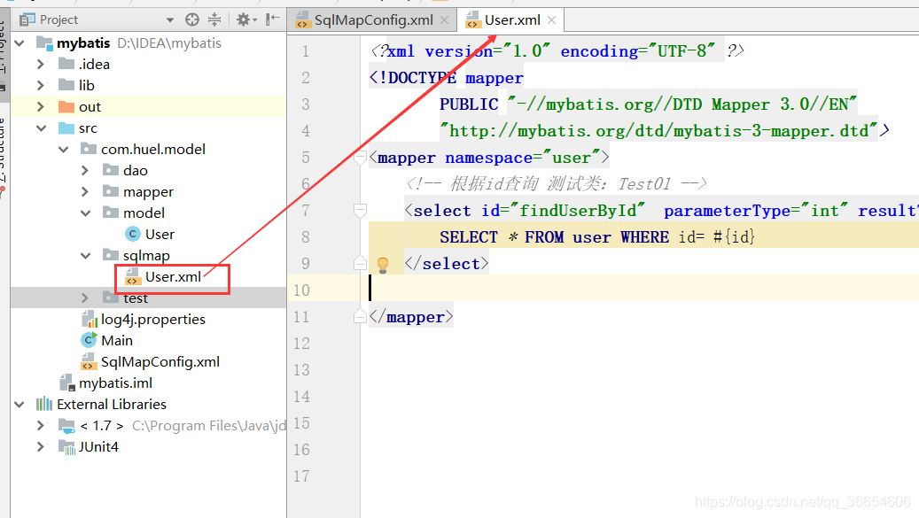Click the src folder icon

click(66, 128)
